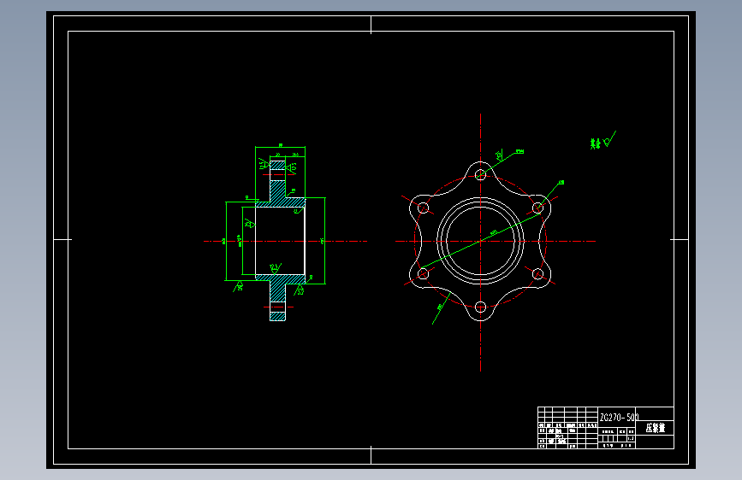
Task: Select the upper-left bolt hole circle
Action: point(423,208)
